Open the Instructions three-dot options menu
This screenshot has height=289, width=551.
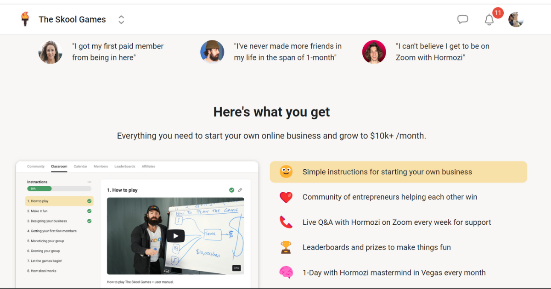coord(89,182)
